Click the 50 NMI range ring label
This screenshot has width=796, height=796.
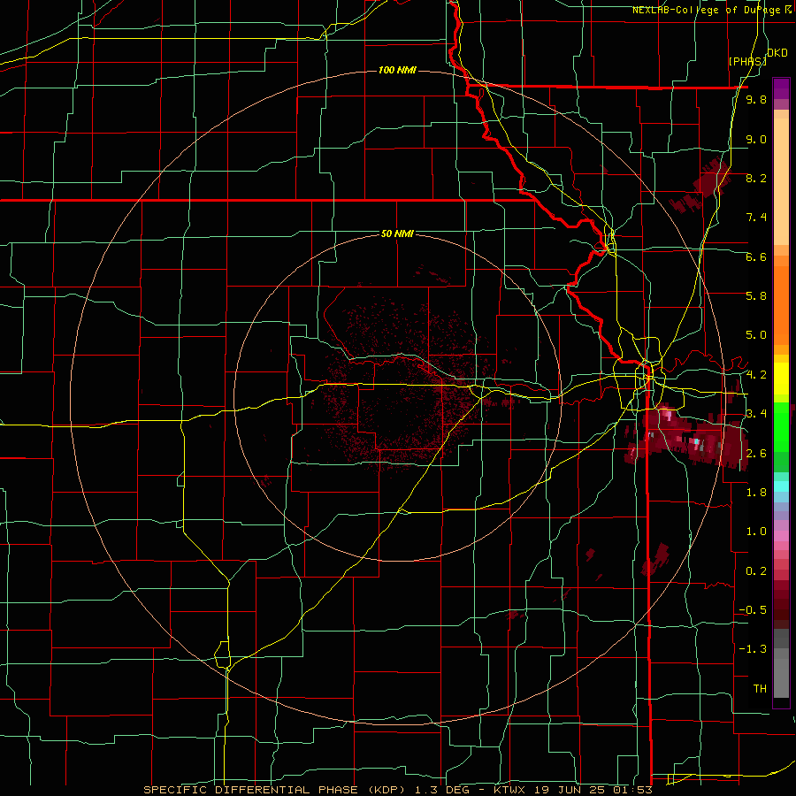tap(397, 233)
